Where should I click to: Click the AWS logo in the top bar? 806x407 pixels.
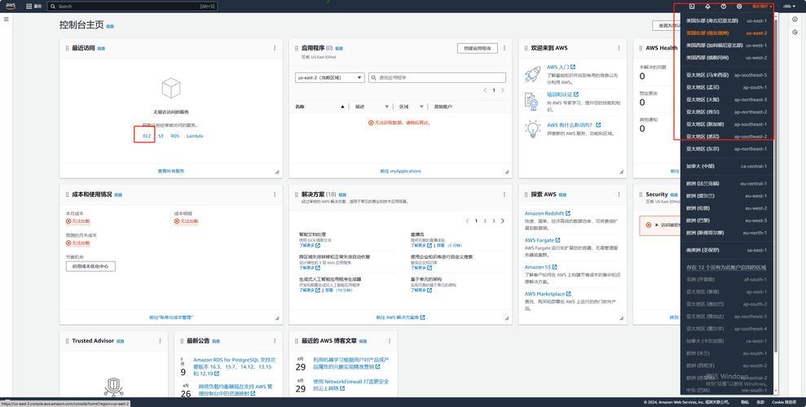pyautogui.click(x=9, y=6)
